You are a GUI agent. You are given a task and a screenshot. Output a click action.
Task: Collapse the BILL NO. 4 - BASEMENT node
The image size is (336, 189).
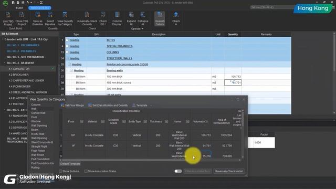pyautogui.click(x=5, y=63)
